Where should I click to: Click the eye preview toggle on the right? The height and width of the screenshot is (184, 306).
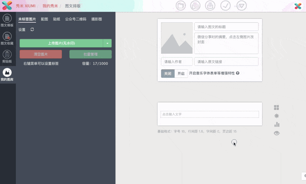tap(277, 133)
